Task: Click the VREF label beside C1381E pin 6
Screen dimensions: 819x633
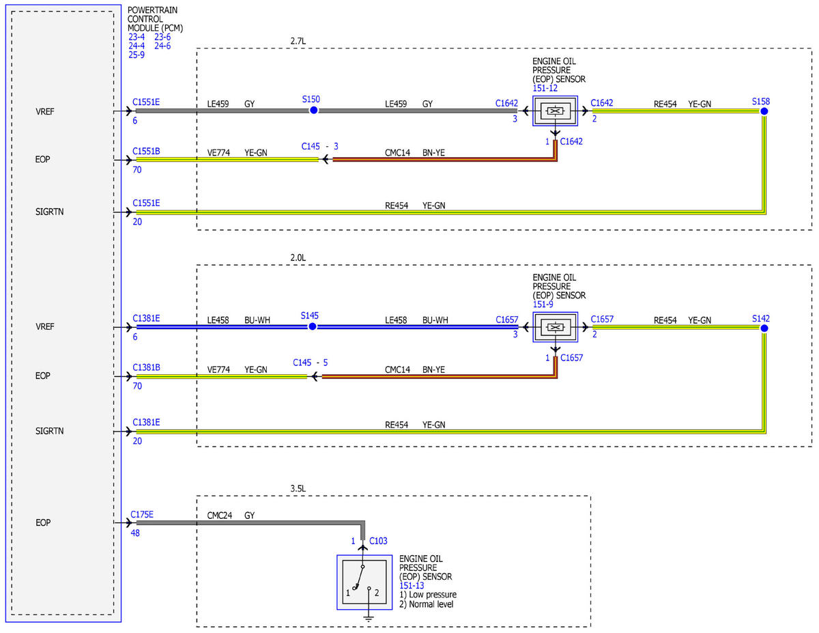Action: [x=46, y=326]
